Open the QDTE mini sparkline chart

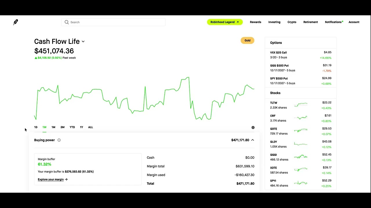click(x=301, y=131)
